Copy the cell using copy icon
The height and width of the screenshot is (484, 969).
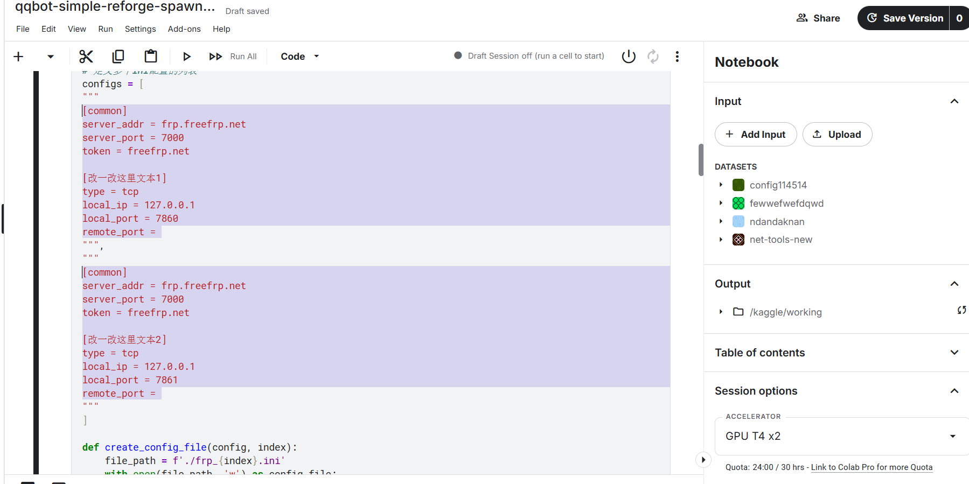(118, 57)
